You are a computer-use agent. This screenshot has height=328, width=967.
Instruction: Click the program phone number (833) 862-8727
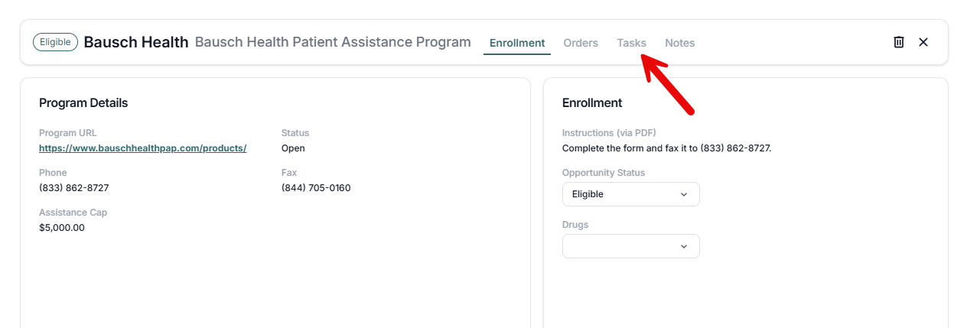tap(74, 188)
